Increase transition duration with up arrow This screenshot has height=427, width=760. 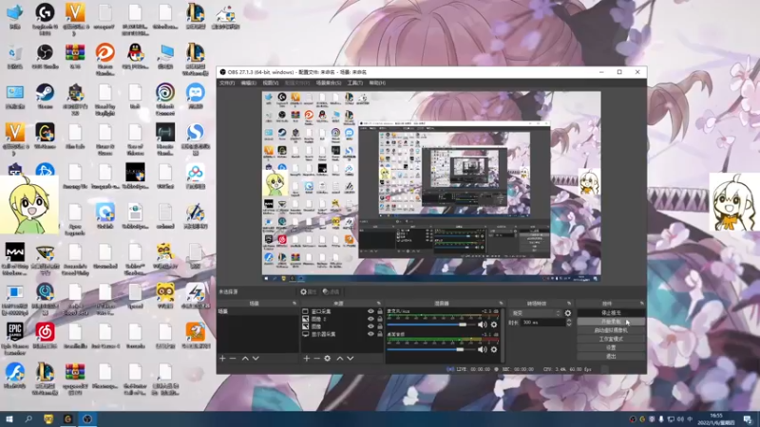(x=569, y=320)
